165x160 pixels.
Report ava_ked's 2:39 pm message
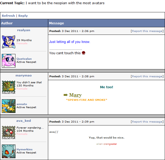(147, 122)
